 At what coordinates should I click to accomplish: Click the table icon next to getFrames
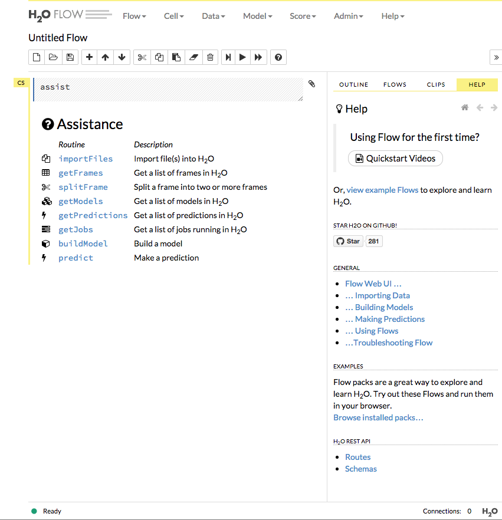46,173
